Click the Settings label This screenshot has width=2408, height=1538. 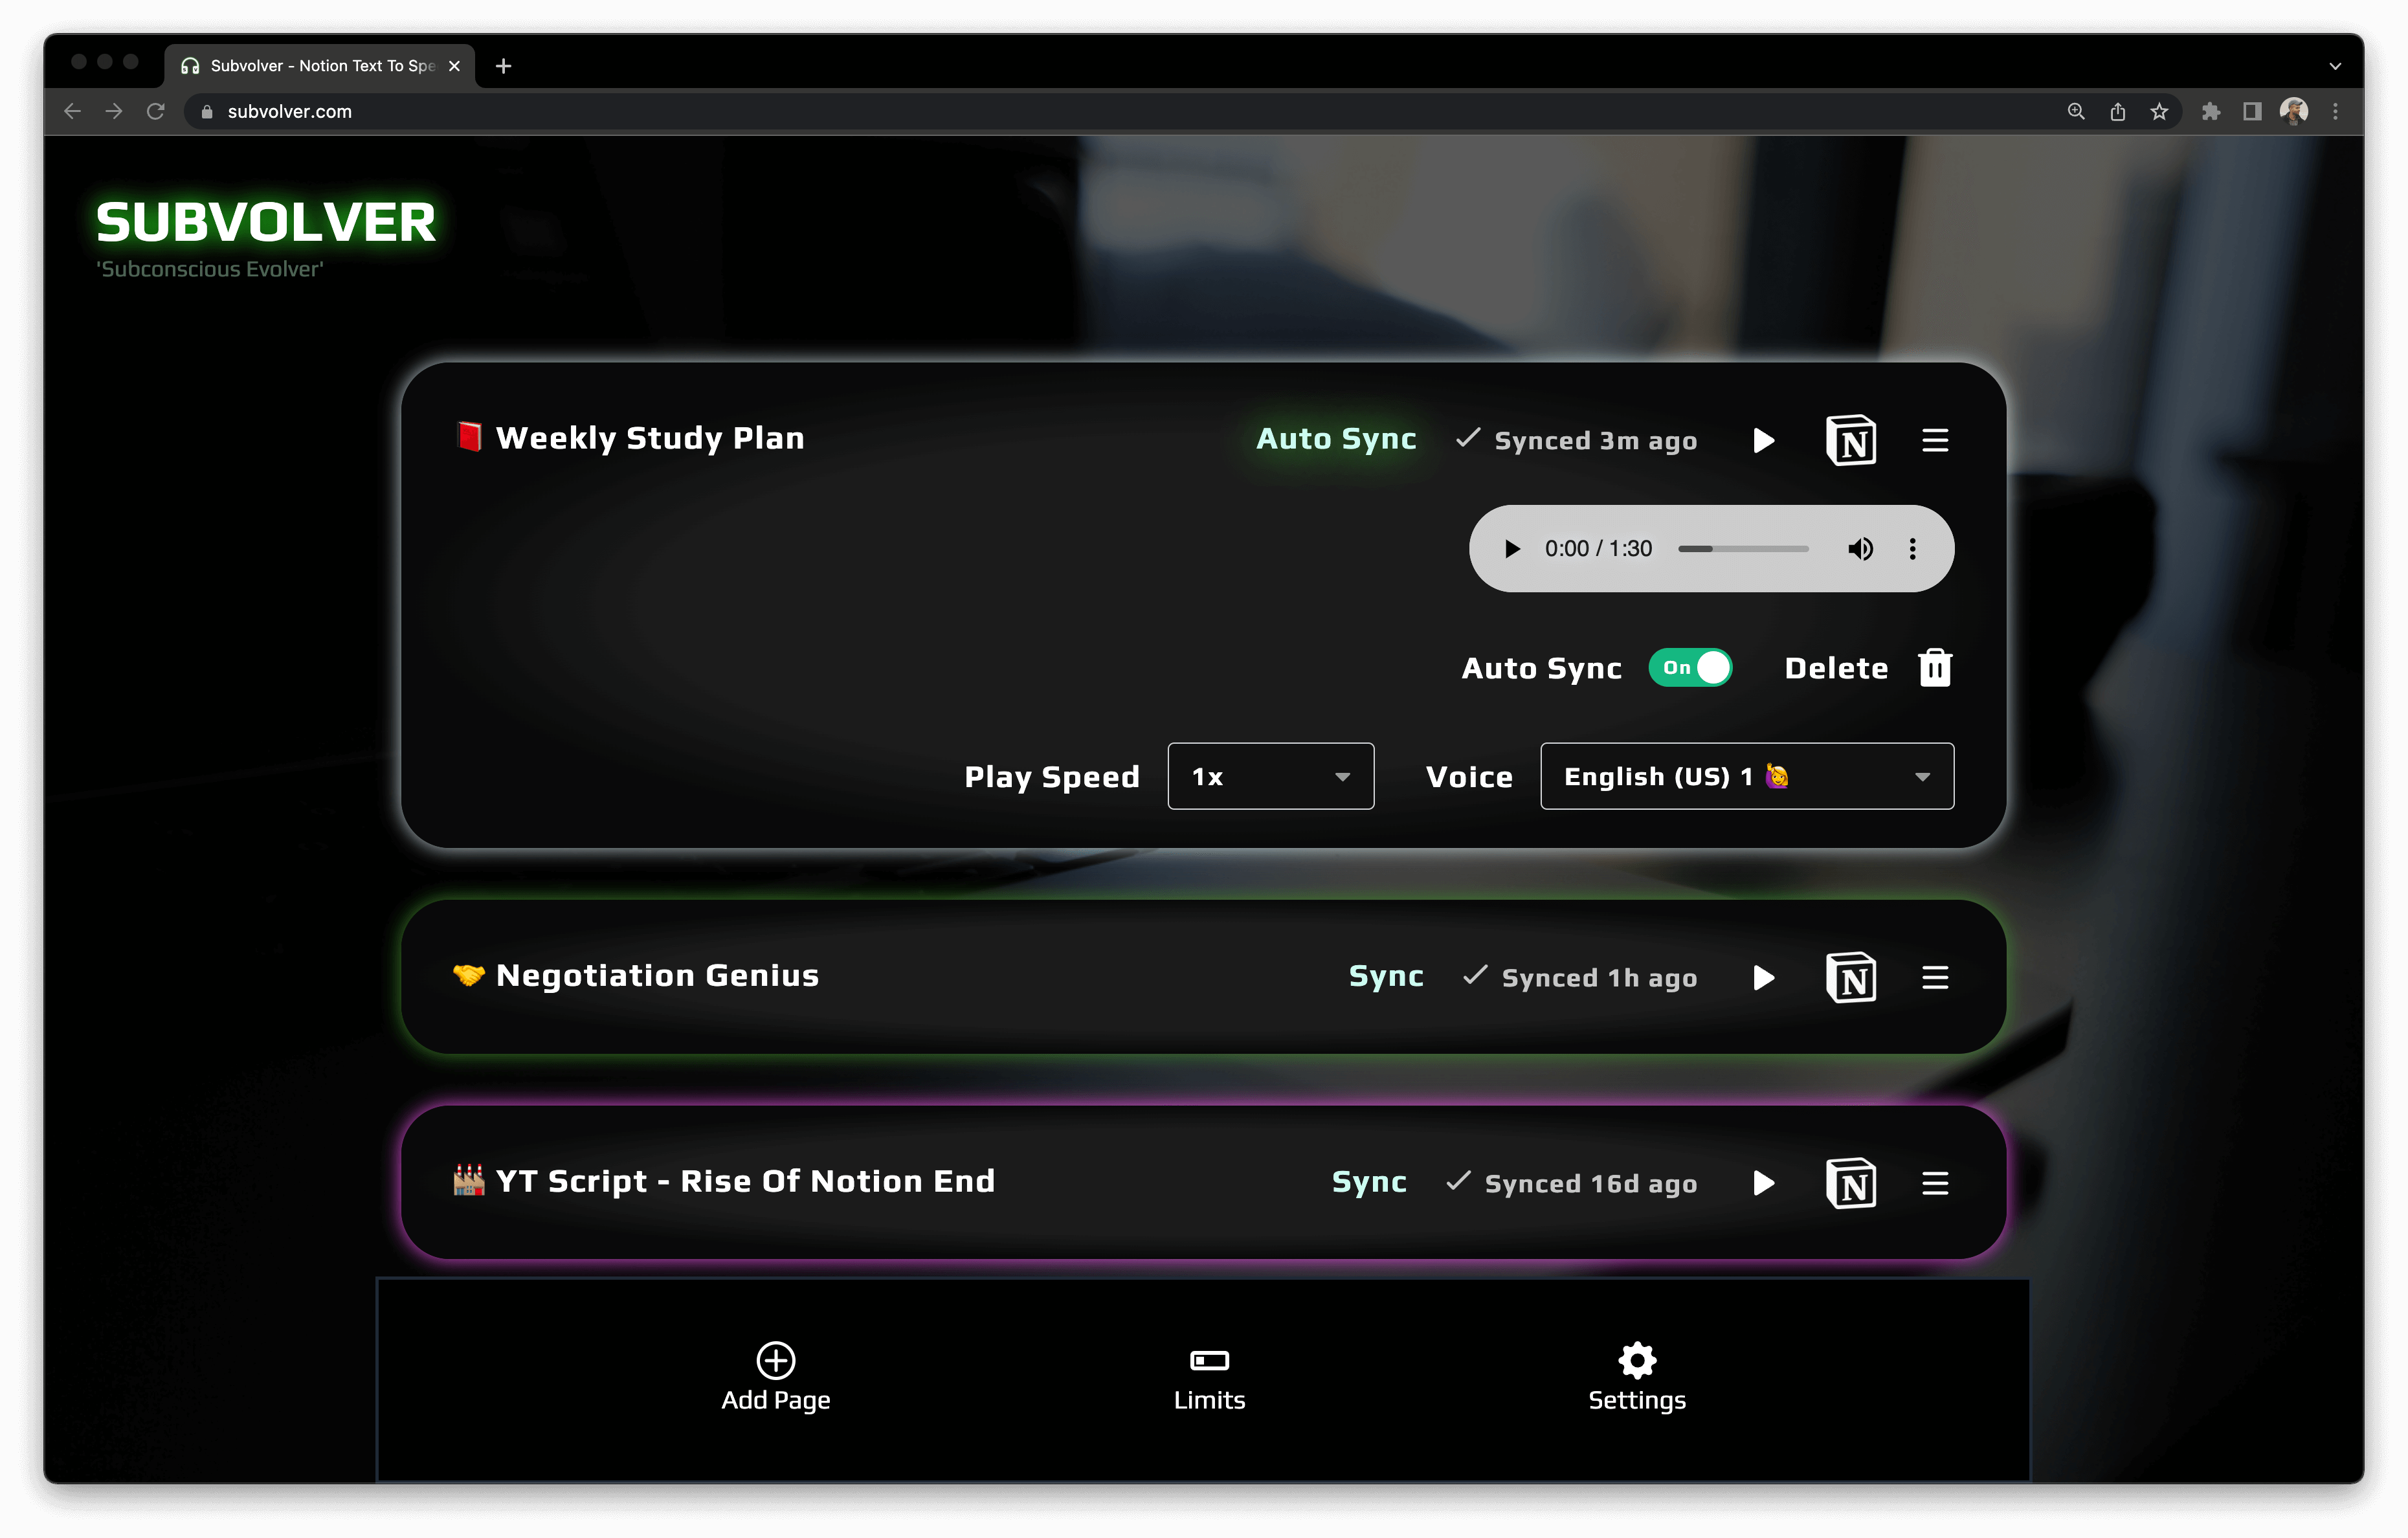(x=1637, y=1400)
